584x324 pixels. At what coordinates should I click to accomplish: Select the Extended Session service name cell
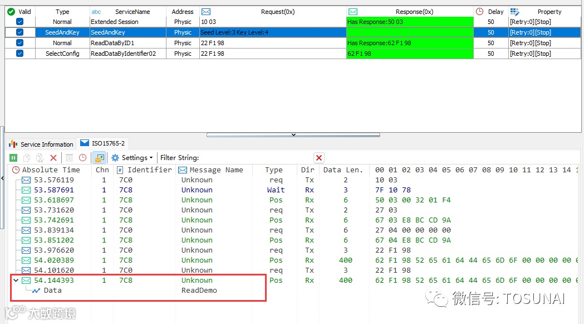point(127,22)
